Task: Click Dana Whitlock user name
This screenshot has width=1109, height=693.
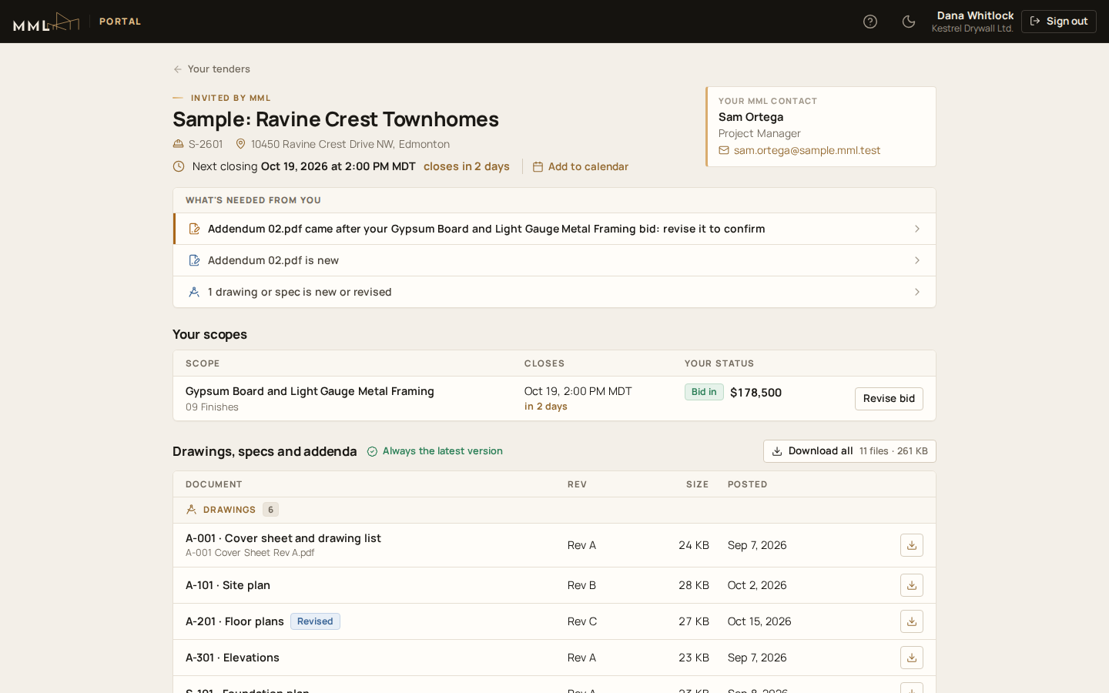Action: pyautogui.click(x=975, y=15)
